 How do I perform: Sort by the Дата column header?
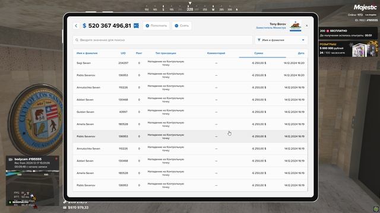[x=301, y=53]
